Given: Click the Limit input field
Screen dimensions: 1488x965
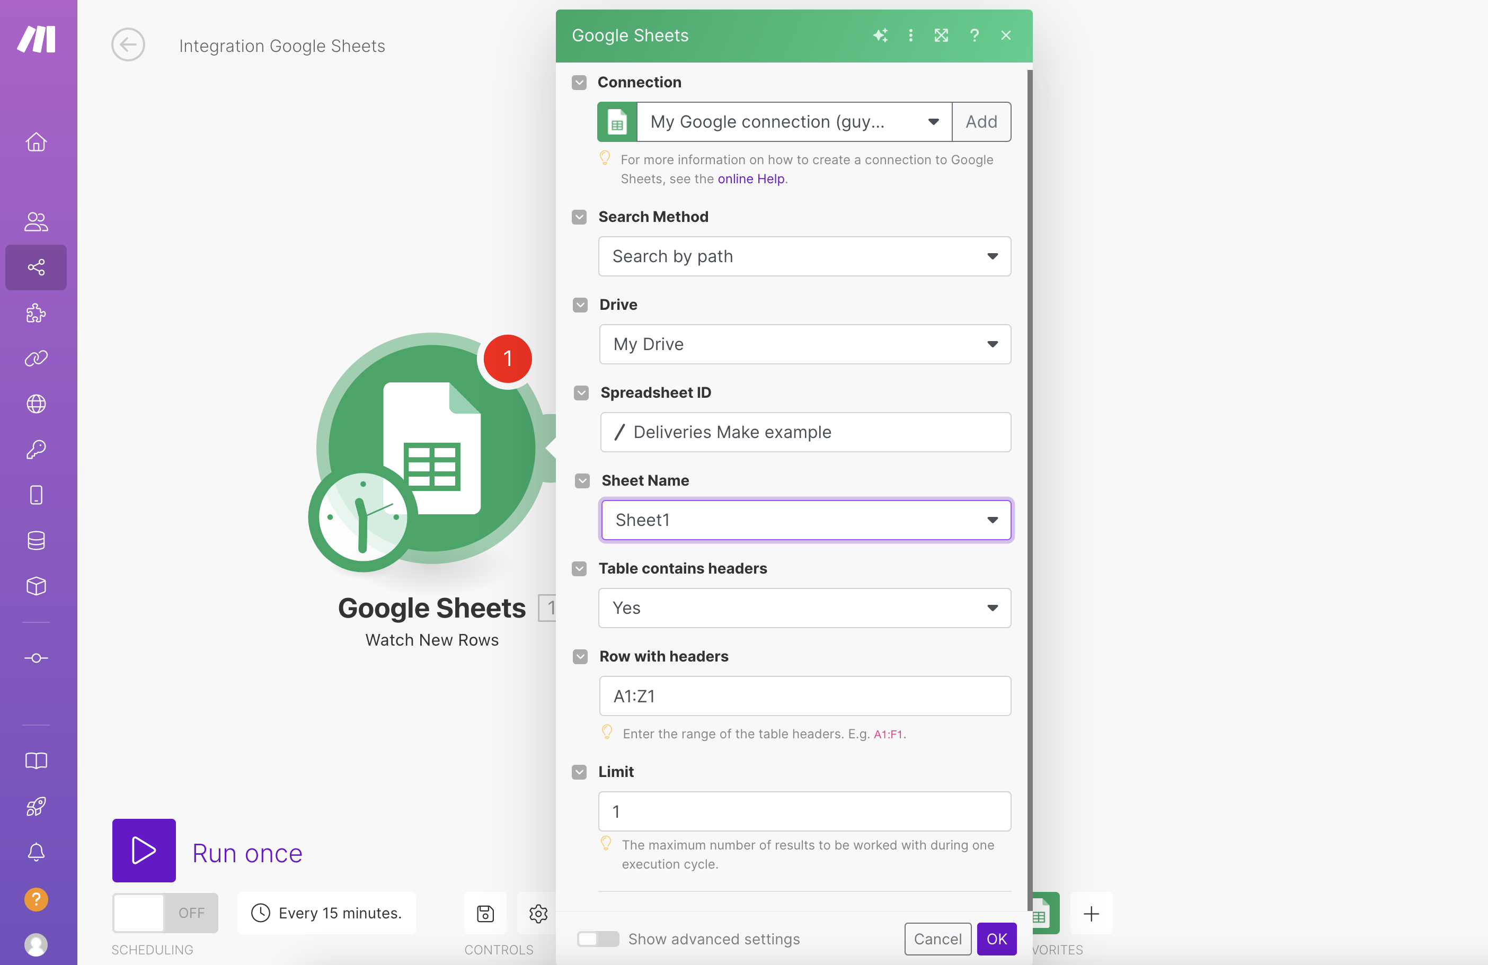Looking at the screenshot, I should [x=804, y=812].
